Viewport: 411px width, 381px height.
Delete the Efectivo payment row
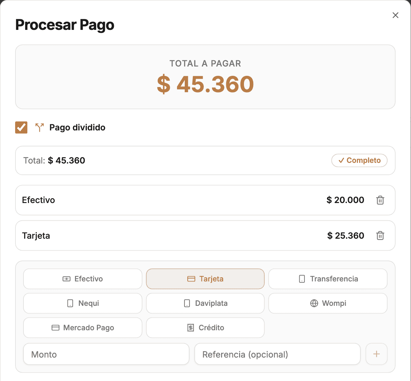pos(380,200)
